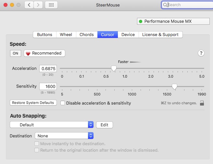Switch to the Buttons tab
213x164 pixels.
[x=44, y=35]
